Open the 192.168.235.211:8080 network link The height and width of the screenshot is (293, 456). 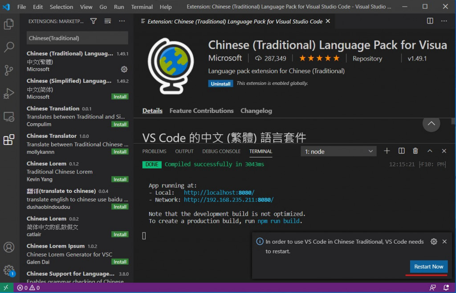(x=228, y=200)
